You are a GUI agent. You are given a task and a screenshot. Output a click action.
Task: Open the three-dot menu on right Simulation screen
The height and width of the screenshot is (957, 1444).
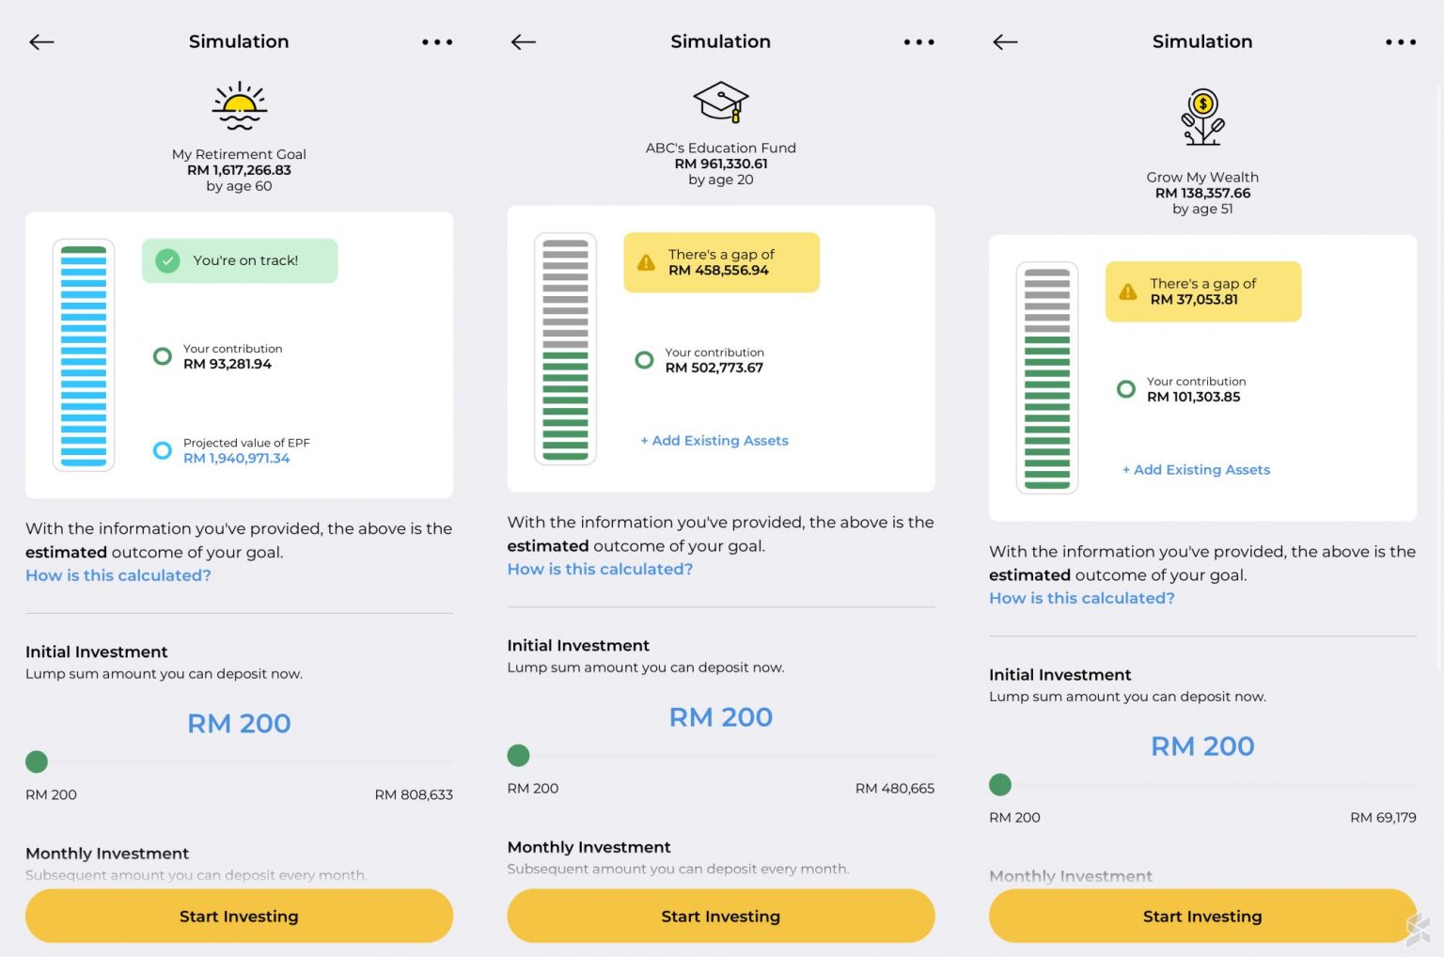1400,41
